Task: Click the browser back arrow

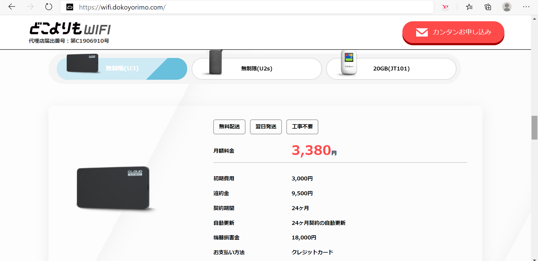Action: (12, 7)
